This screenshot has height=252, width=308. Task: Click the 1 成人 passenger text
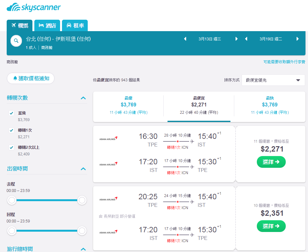tap(31, 48)
